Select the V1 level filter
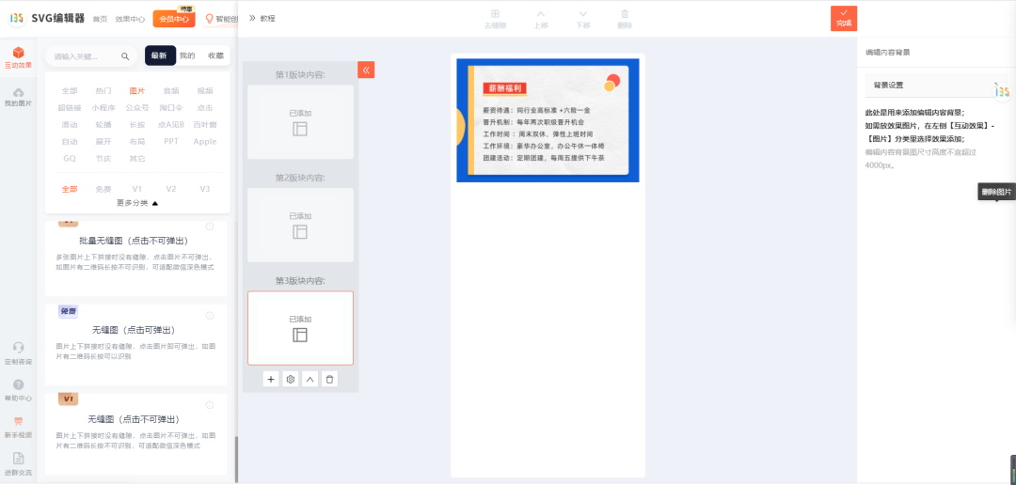Viewport: 1016px width, 485px height. tap(136, 189)
